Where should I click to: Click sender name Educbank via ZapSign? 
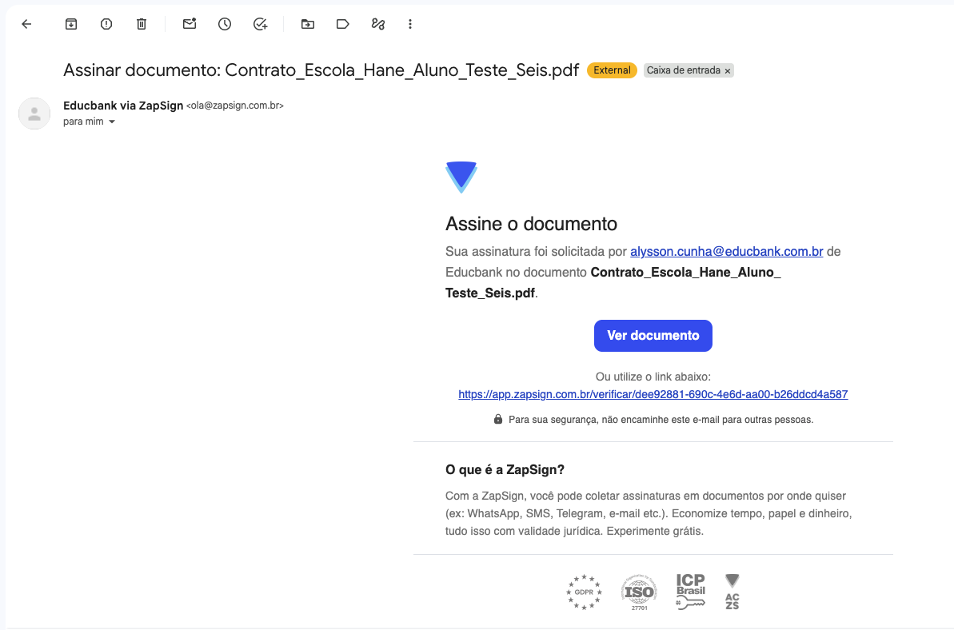tap(123, 106)
